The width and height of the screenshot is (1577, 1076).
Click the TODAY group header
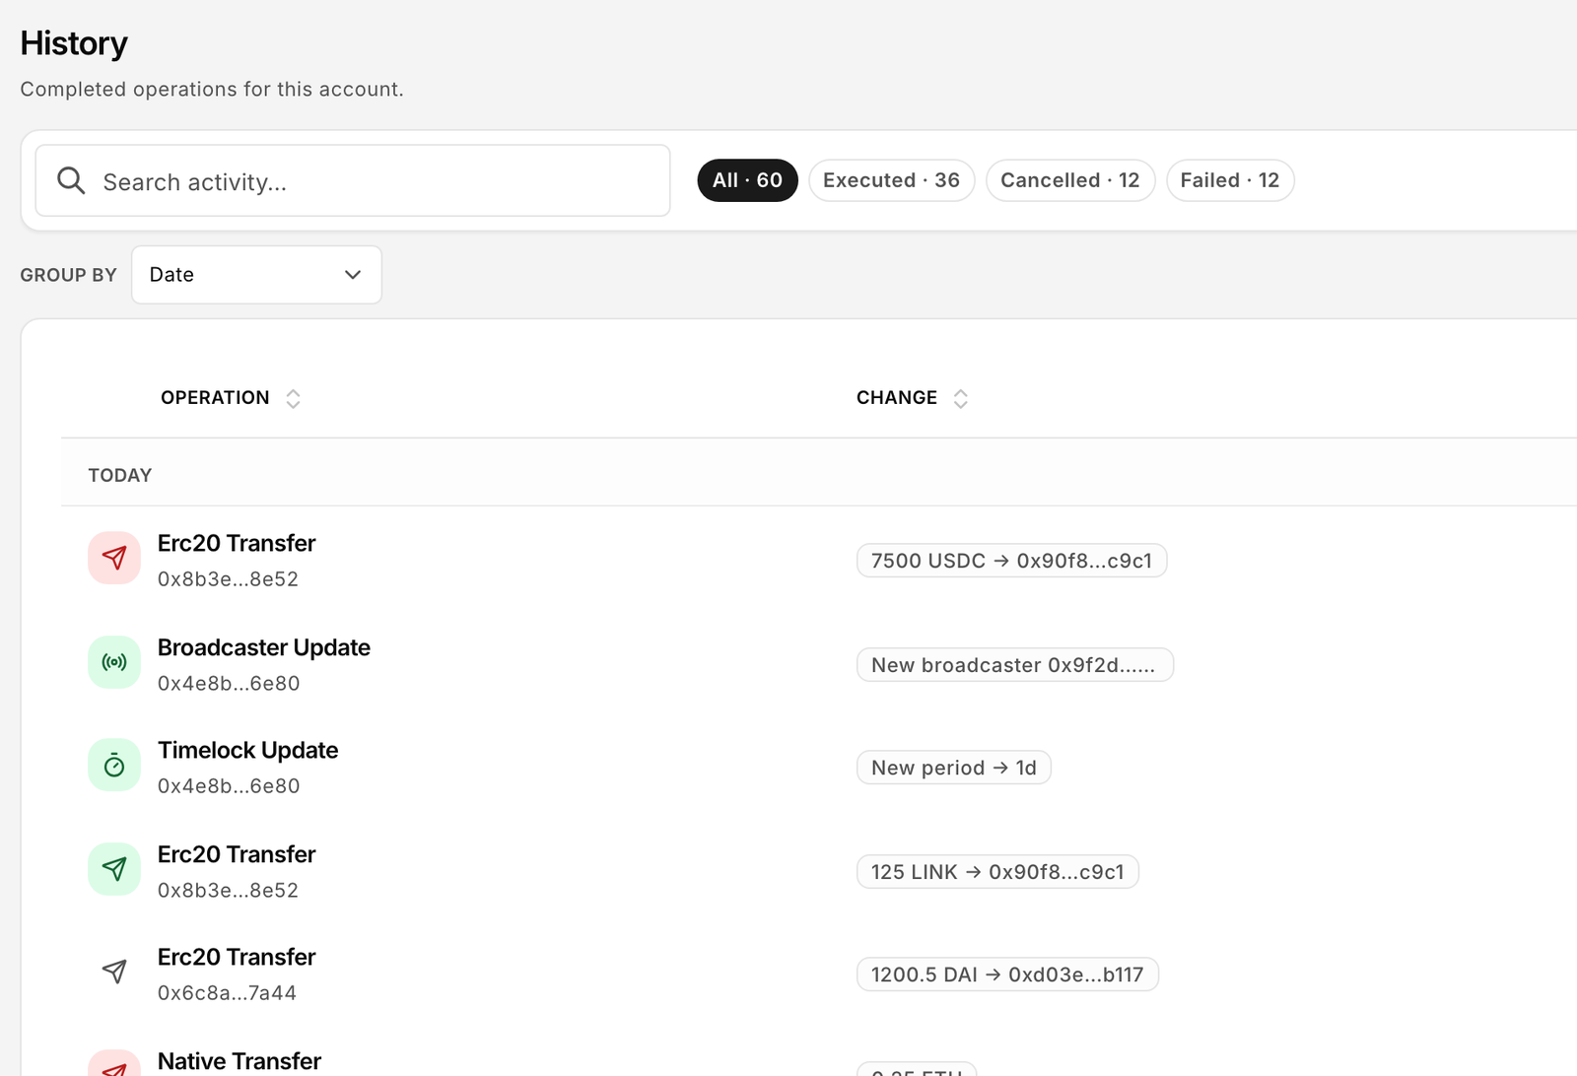[120, 475]
